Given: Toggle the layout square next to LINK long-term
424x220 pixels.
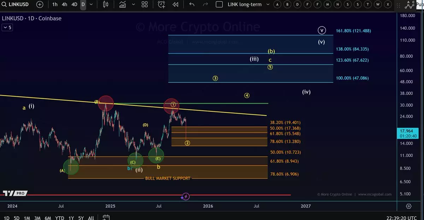Looking at the screenshot, I should pos(219,5).
